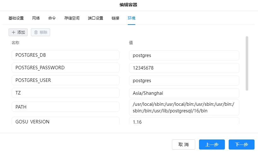Click the vertical scrollbar of variable list

[x=247, y=63]
